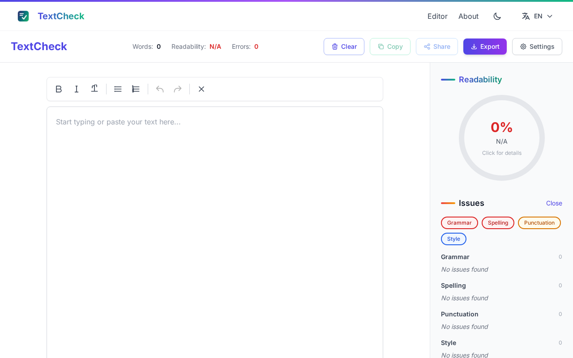Insert a numbered list
Image resolution: width=573 pixels, height=358 pixels.
pos(136,89)
